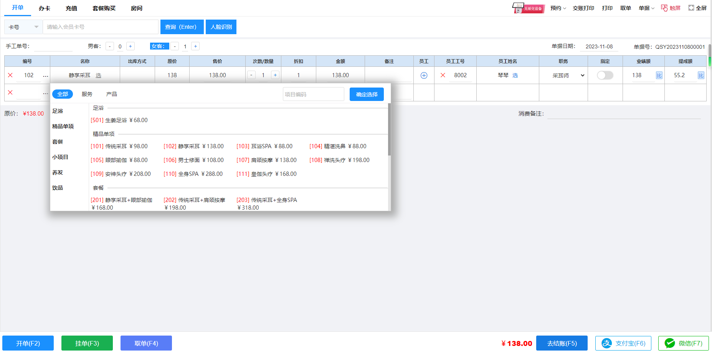
Task: Select 精品单项 category in sidebar
Action: tap(63, 126)
